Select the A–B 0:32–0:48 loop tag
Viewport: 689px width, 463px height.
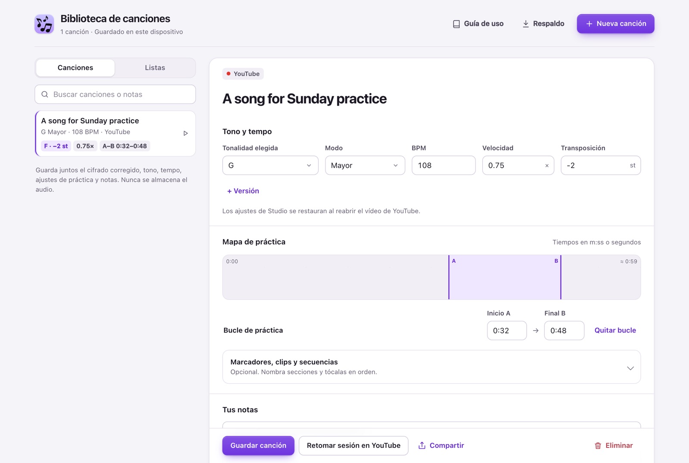124,146
